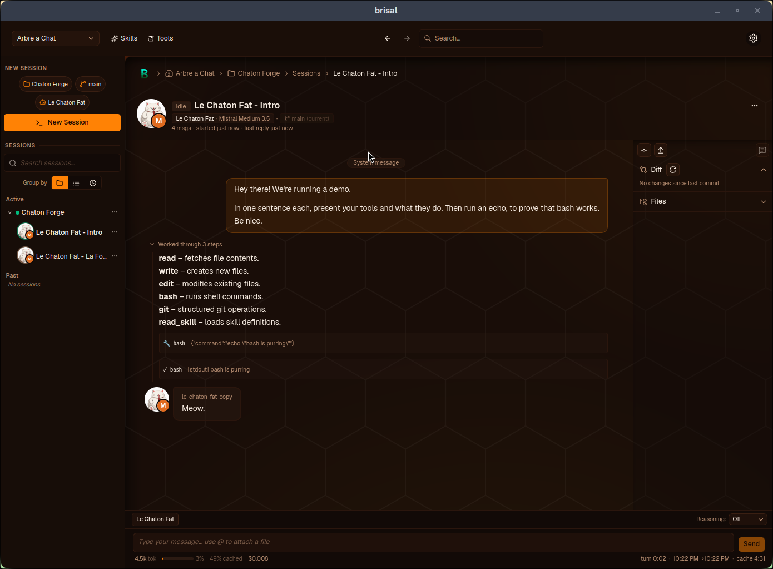Open the Reasoning dropdown set to Off
The image size is (773, 569).
click(748, 519)
